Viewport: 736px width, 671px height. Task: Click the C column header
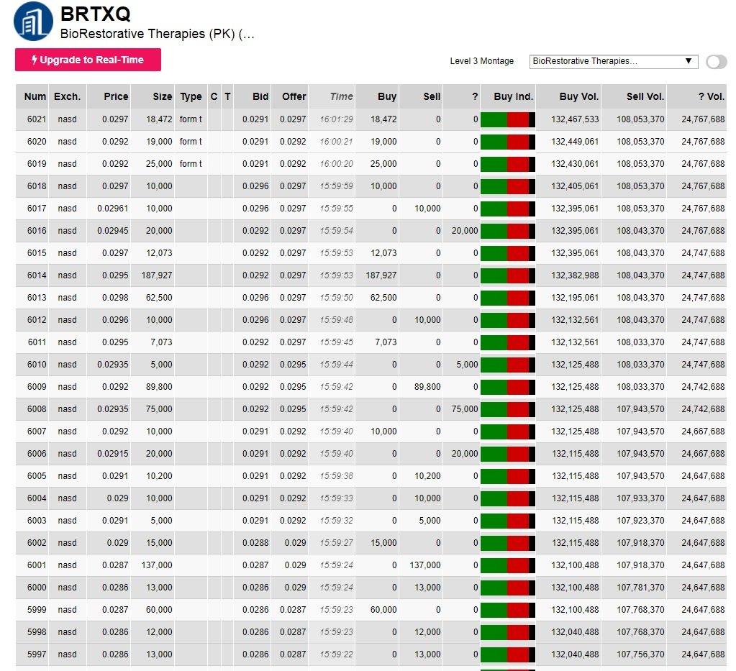[214, 96]
